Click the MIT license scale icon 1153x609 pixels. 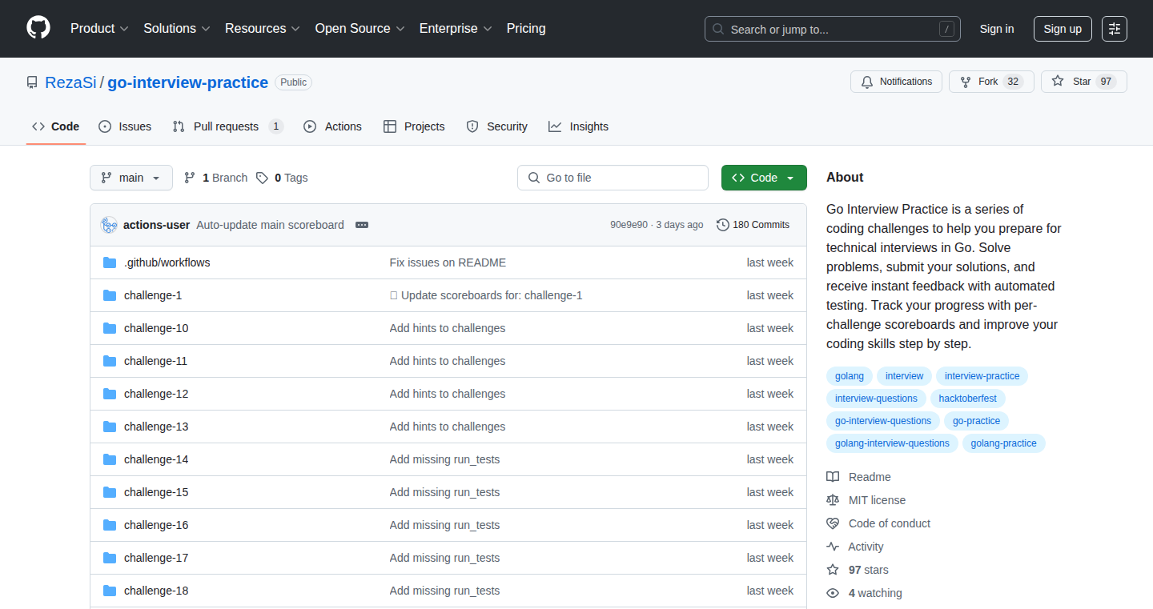(833, 500)
